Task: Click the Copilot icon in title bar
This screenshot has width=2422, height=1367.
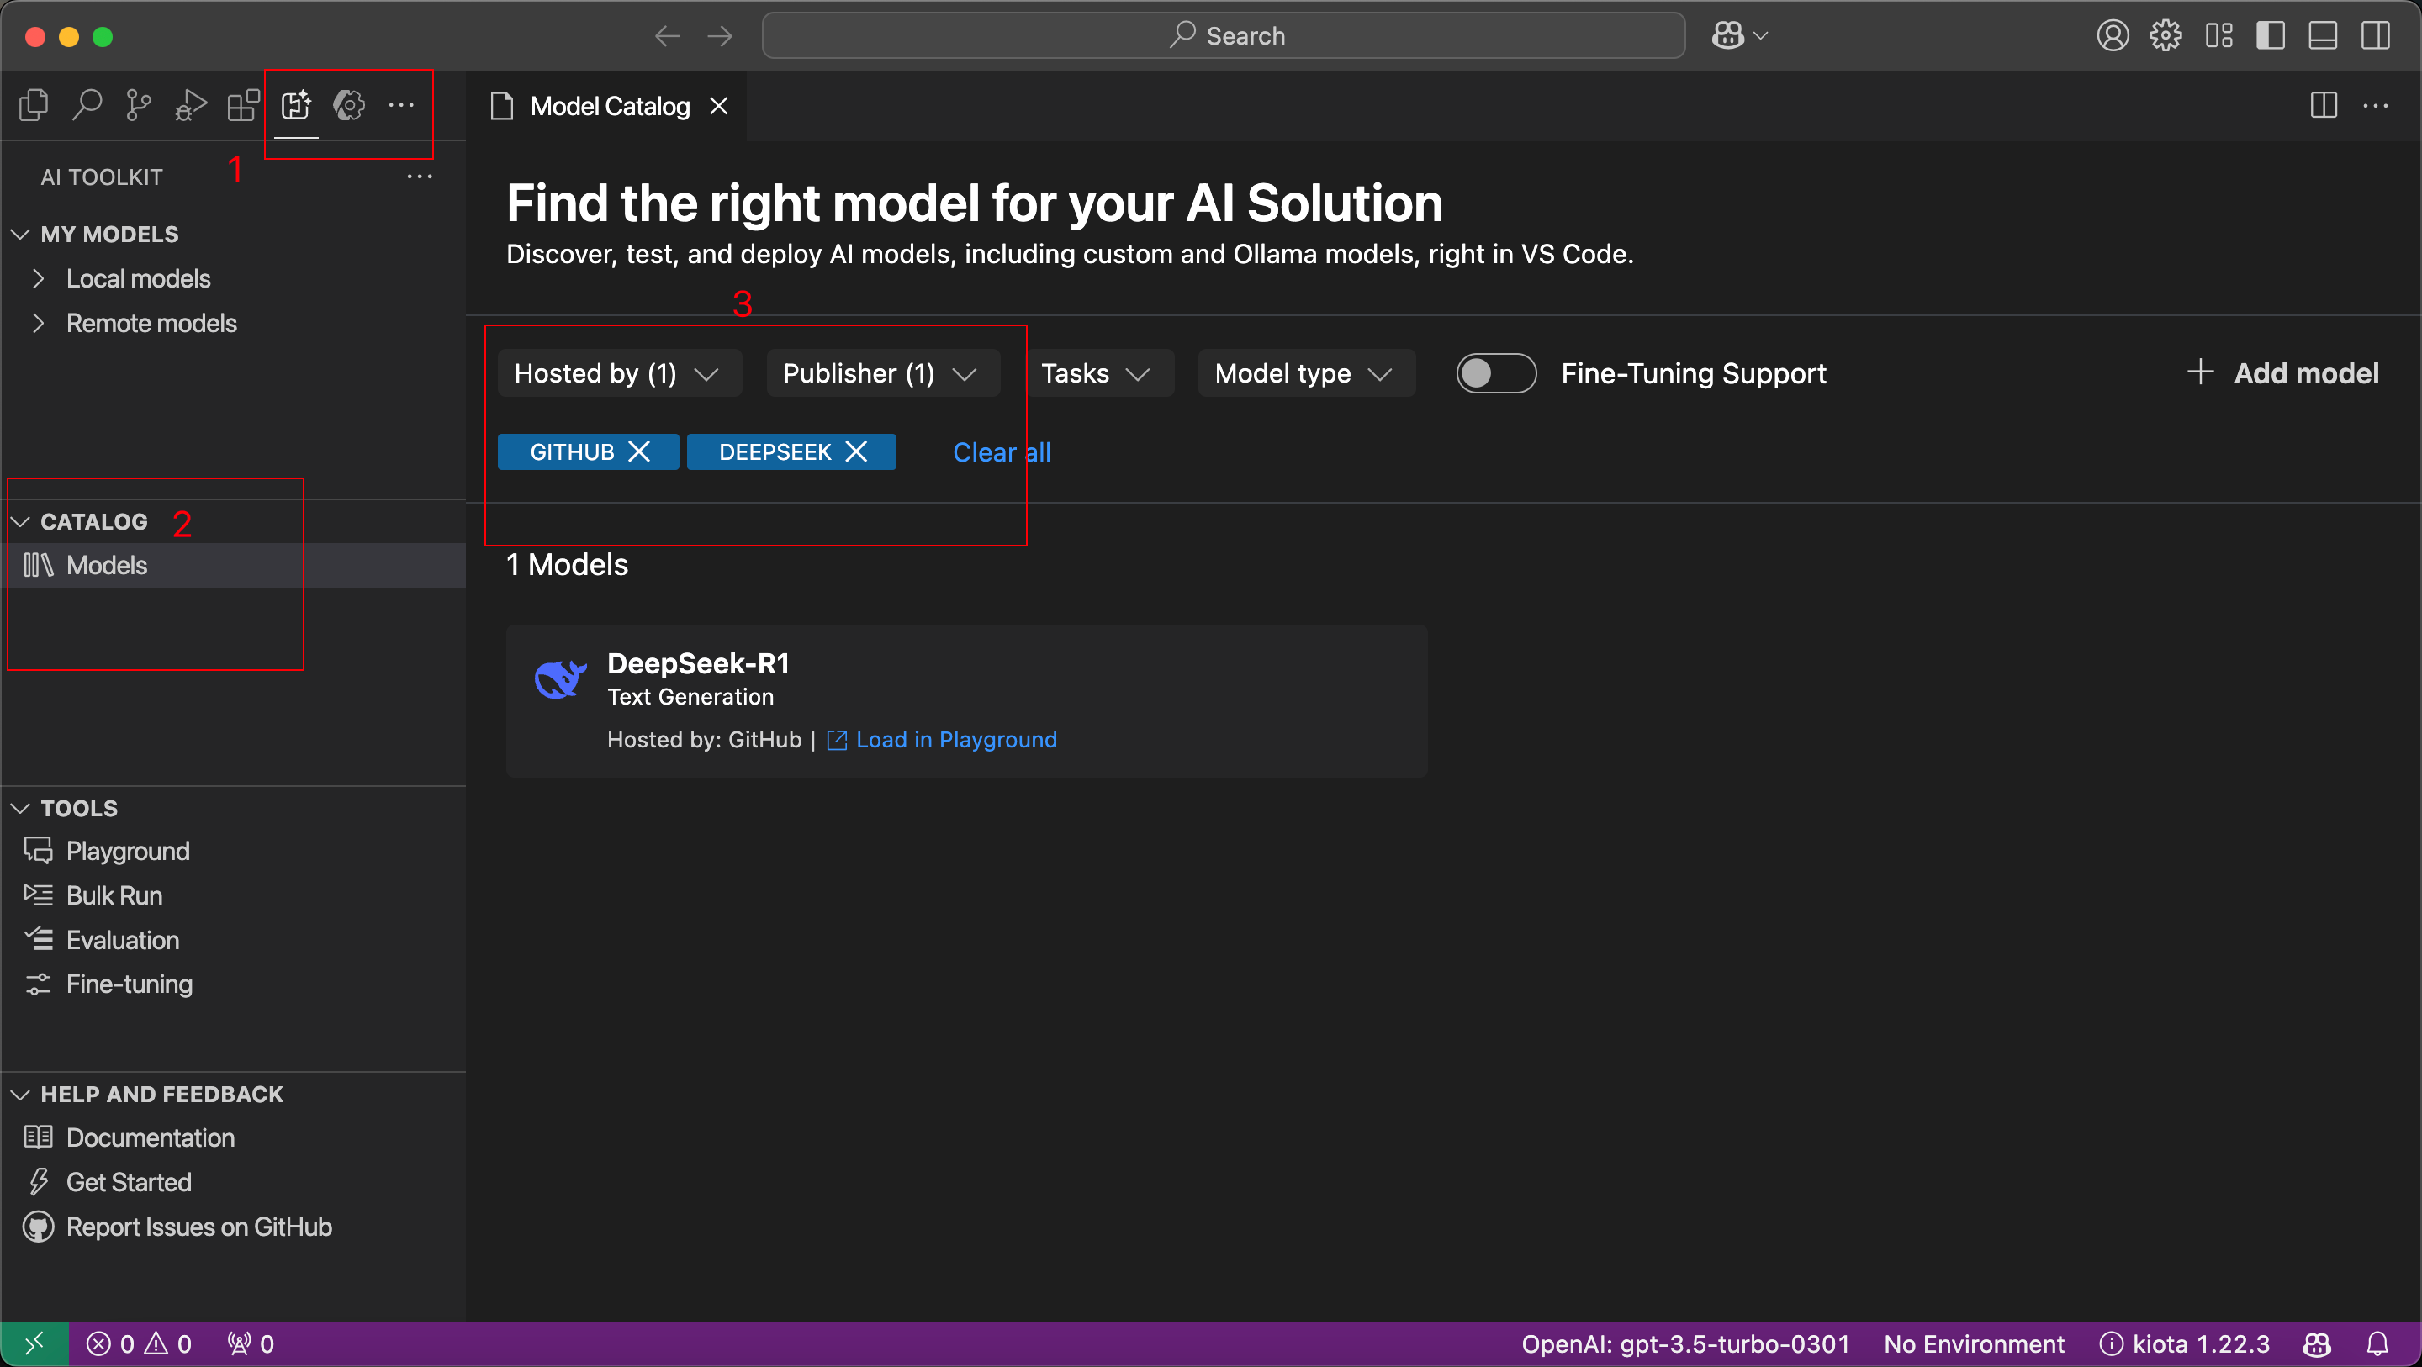Action: tap(1728, 35)
